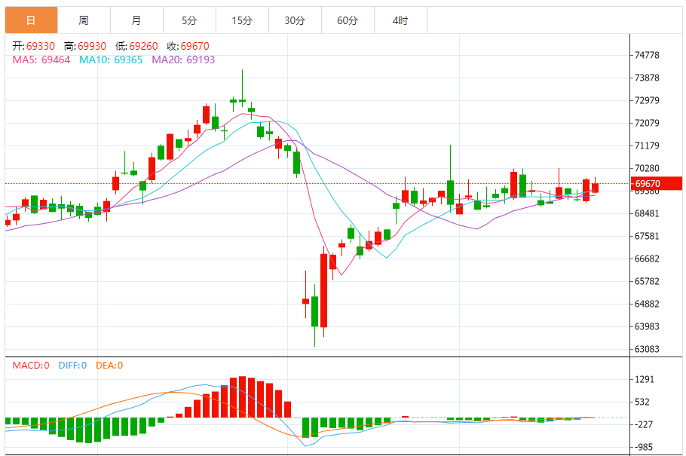Click the 65782 price axis label

[x=647, y=281]
